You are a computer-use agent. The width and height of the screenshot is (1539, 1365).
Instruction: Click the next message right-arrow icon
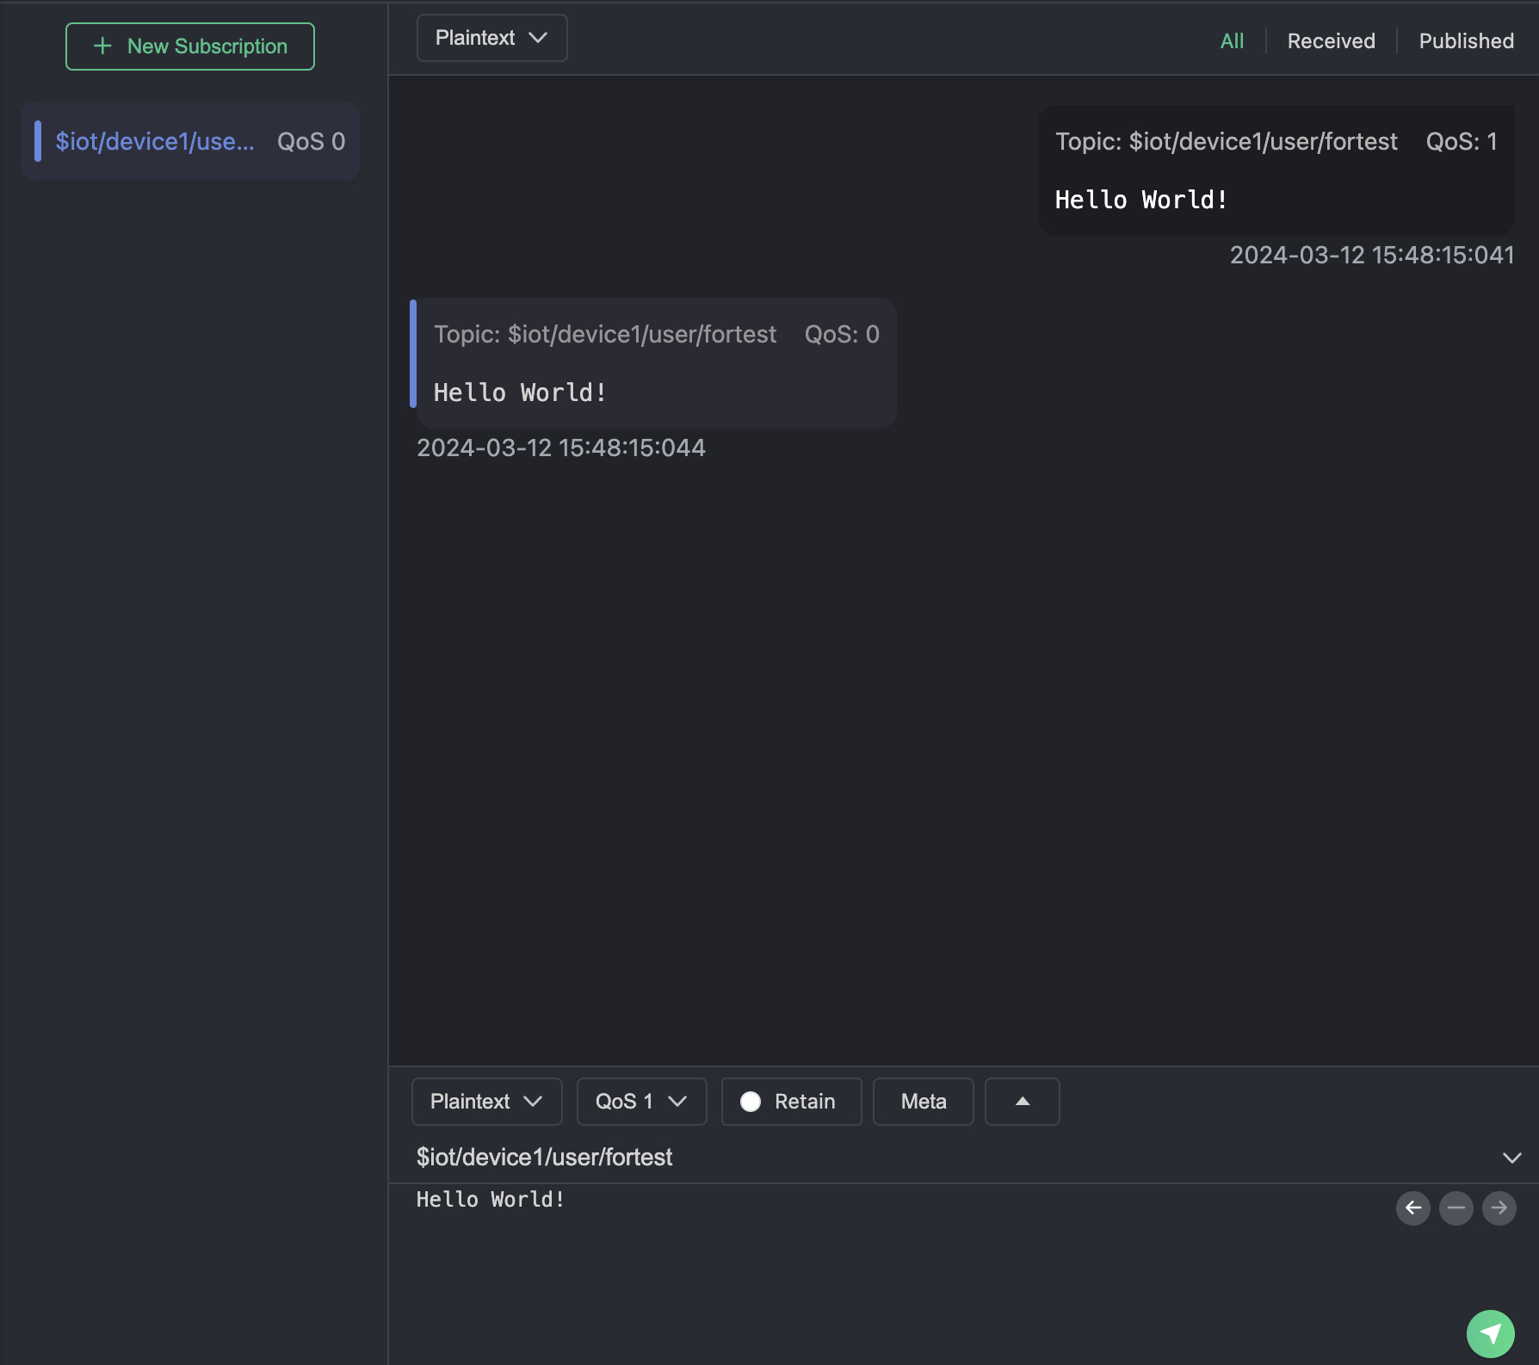click(x=1499, y=1207)
